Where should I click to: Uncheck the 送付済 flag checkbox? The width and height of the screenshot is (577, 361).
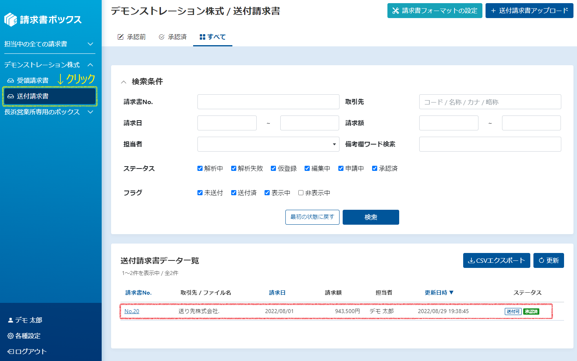click(x=234, y=193)
